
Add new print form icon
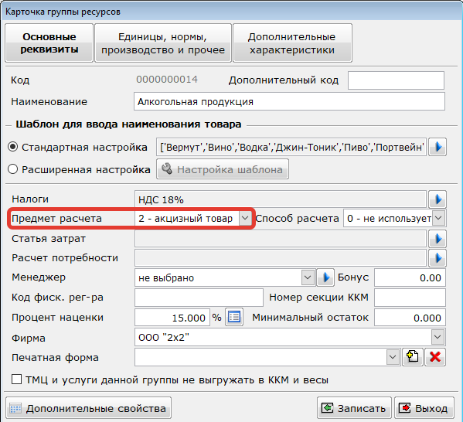[413, 357]
